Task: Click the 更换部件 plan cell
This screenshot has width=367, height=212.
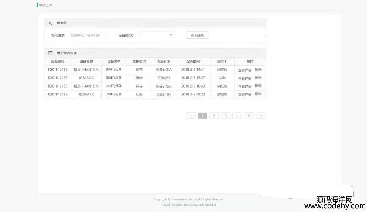Action: [164, 78]
